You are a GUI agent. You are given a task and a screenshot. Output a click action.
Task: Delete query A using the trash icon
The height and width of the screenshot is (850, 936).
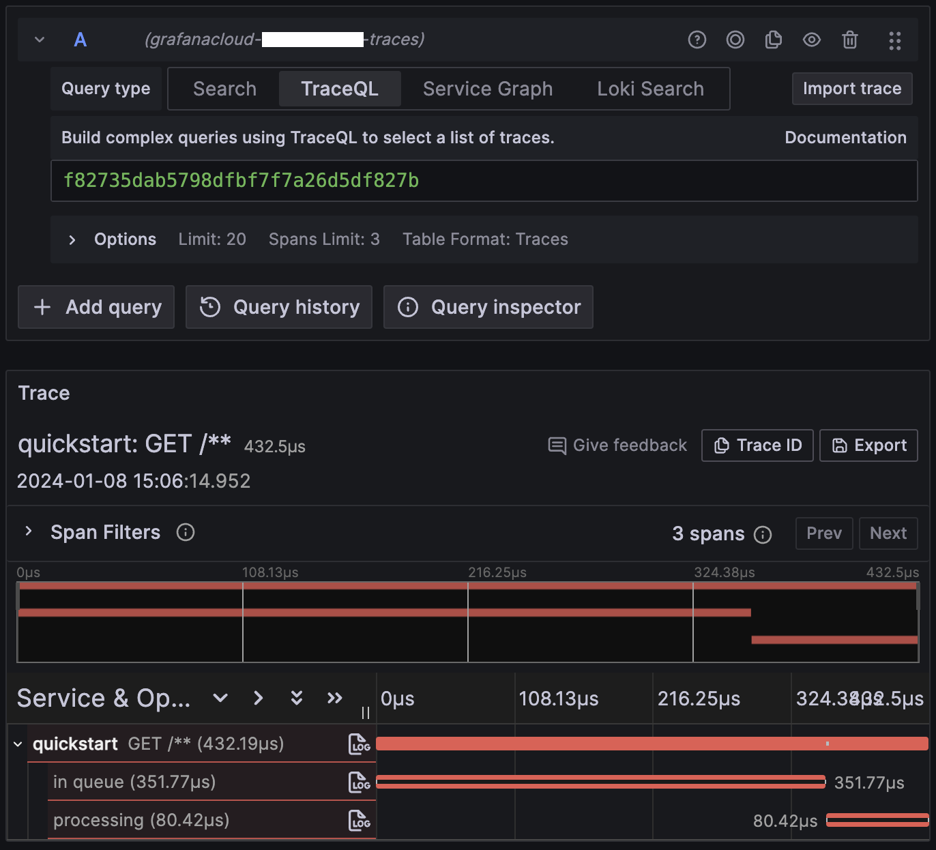pos(849,40)
